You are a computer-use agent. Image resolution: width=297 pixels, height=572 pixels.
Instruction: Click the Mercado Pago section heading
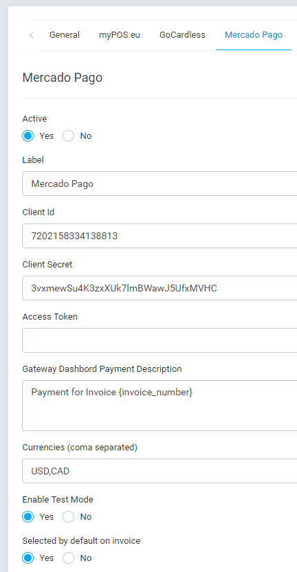63,78
